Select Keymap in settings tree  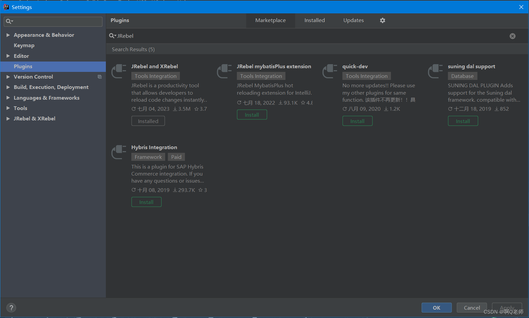click(x=24, y=45)
